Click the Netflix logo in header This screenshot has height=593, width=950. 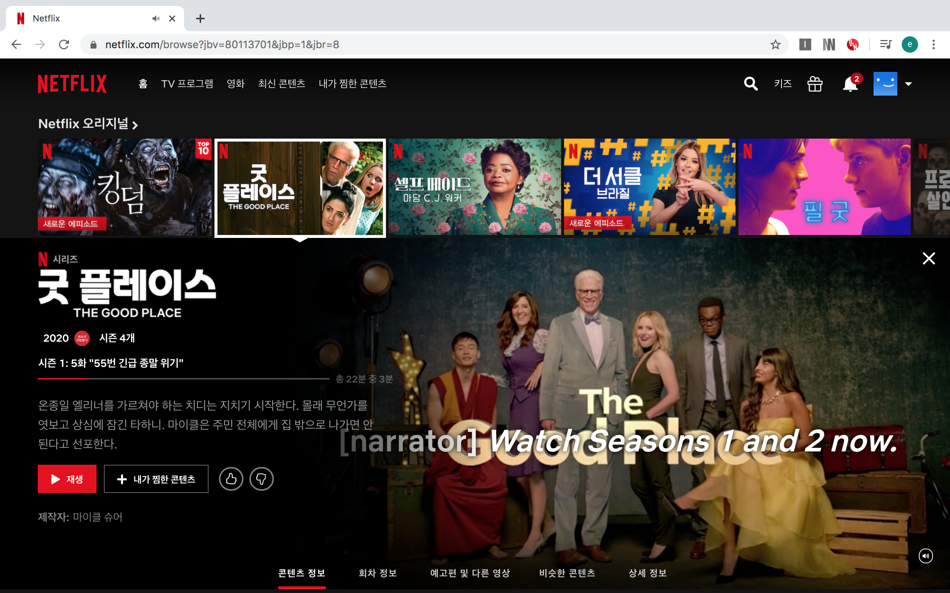click(x=72, y=84)
